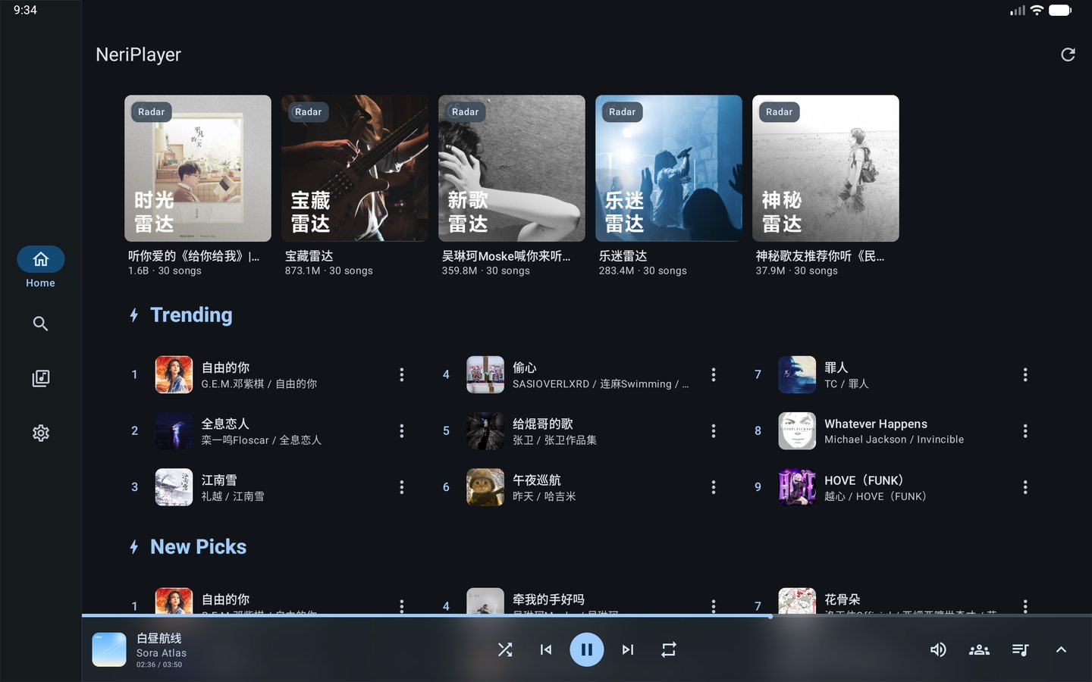Open more options for HOVE（FUNK）
The image size is (1092, 682).
coord(1025,487)
